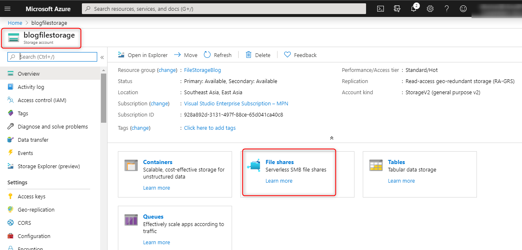Click the Refresh toolbar button
Screen dimensions: 522x250
coord(218,55)
